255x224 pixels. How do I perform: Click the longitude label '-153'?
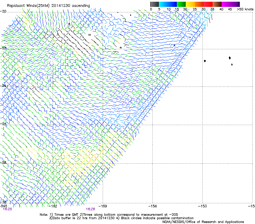[203, 206]
